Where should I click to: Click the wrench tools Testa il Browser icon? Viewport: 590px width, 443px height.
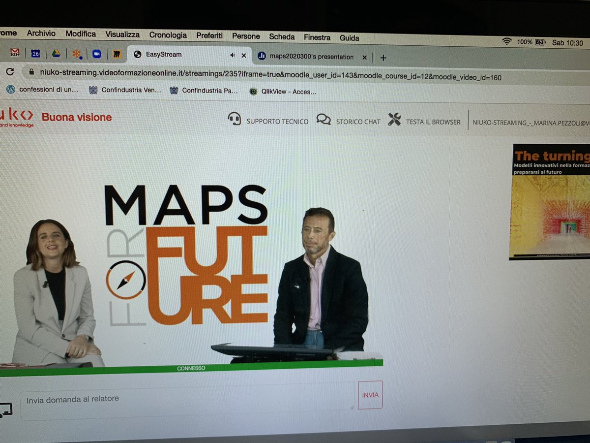pyautogui.click(x=395, y=120)
